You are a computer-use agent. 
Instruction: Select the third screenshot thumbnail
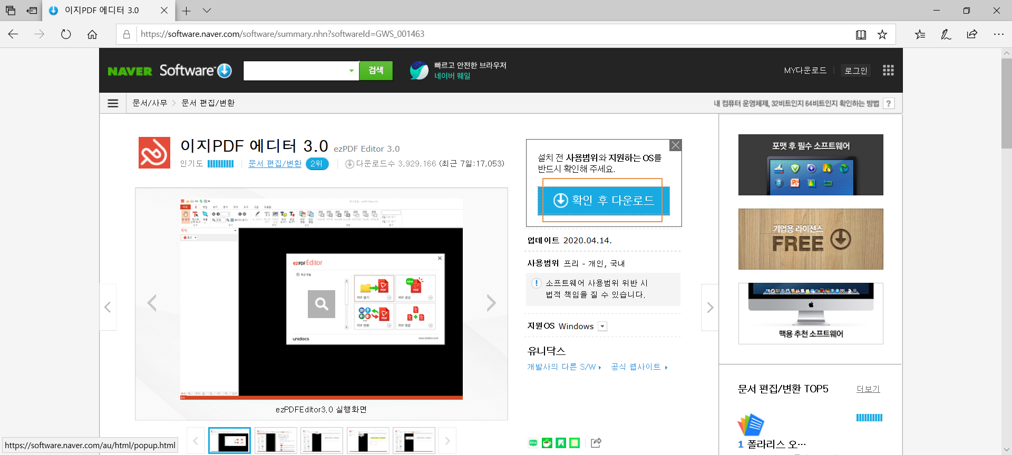322,441
